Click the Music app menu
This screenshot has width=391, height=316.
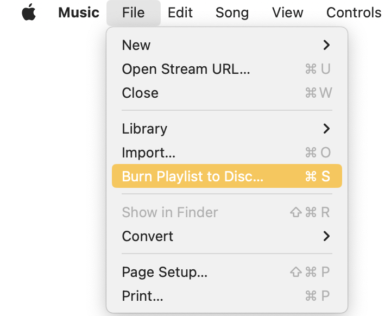tap(79, 12)
